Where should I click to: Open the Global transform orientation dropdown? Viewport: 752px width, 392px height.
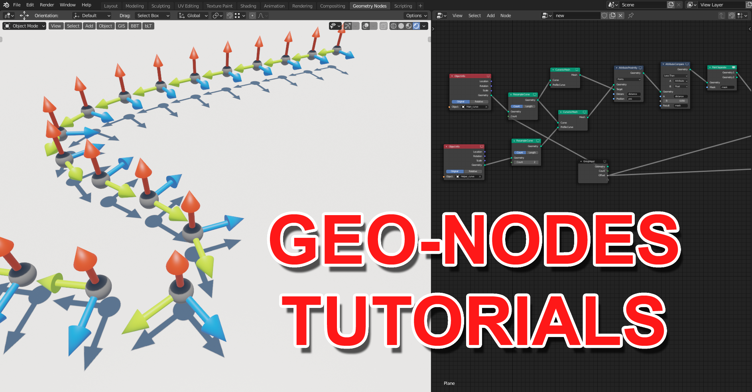pos(193,16)
